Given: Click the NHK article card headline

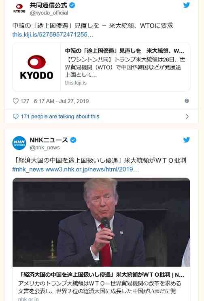Looking at the screenshot, I should pos(101,275).
